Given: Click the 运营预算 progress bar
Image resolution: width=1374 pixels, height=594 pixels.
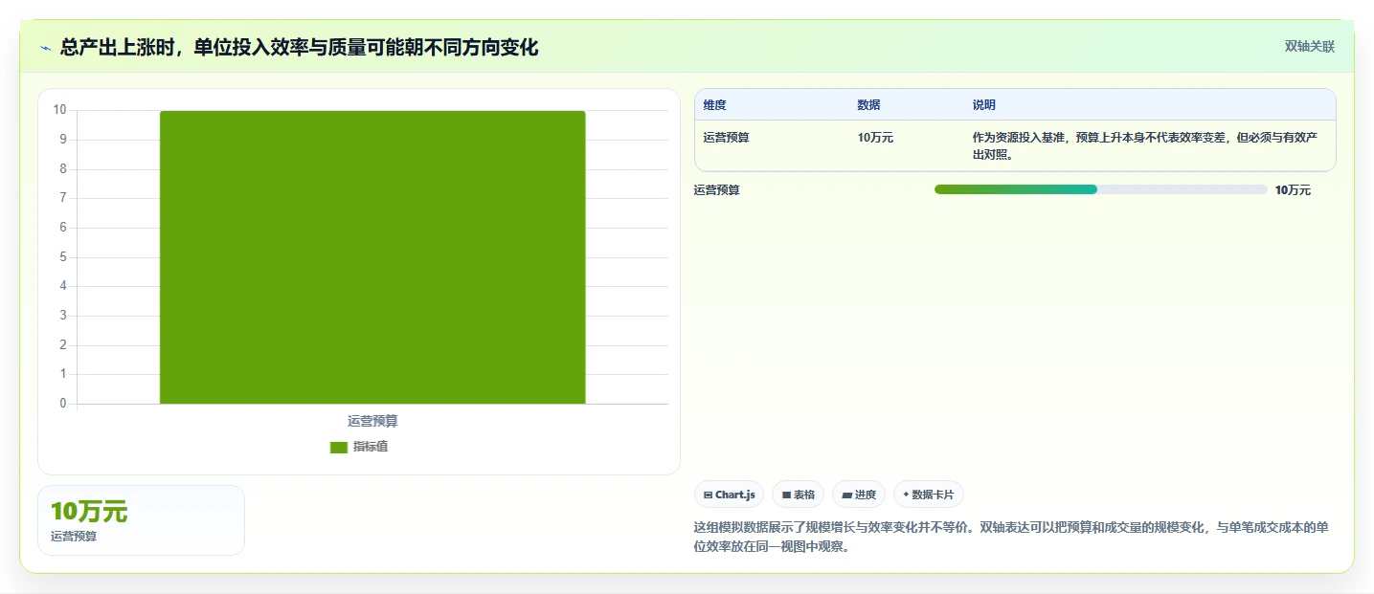Looking at the screenshot, I should coord(1101,189).
